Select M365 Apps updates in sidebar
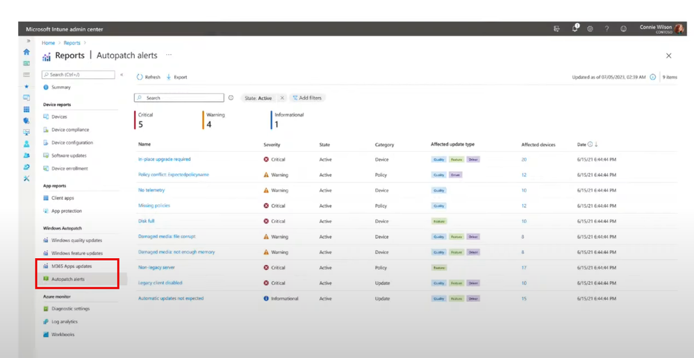The width and height of the screenshot is (694, 358). [x=72, y=266]
